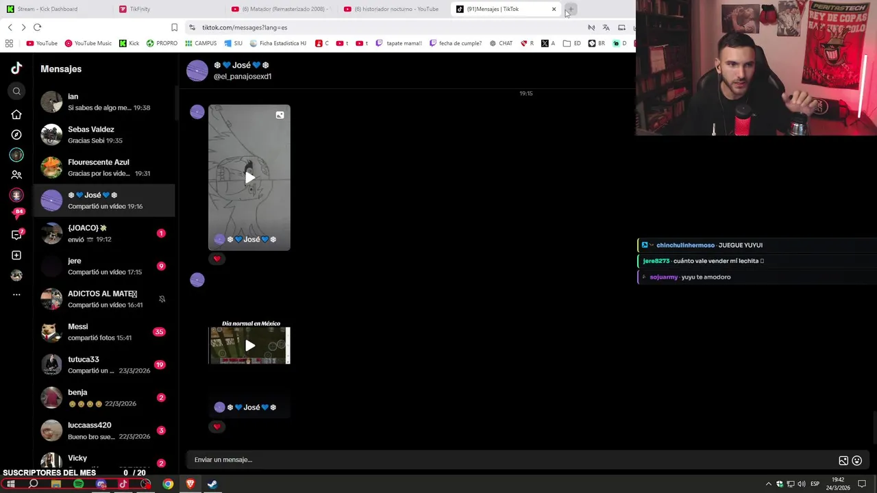The width and height of the screenshot is (877, 493).
Task: Open Google Chrome from the taskbar
Action: pos(168,484)
